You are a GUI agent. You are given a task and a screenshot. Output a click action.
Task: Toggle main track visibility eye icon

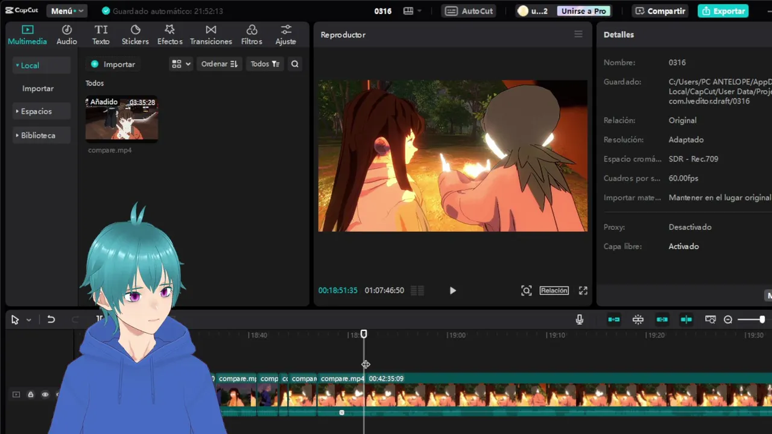(x=45, y=394)
